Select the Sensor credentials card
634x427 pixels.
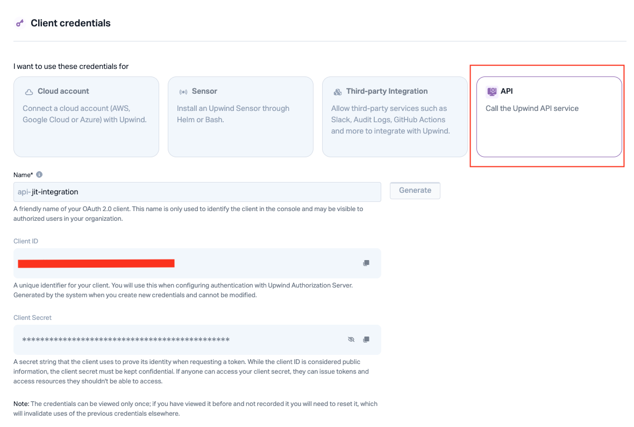[240, 116]
